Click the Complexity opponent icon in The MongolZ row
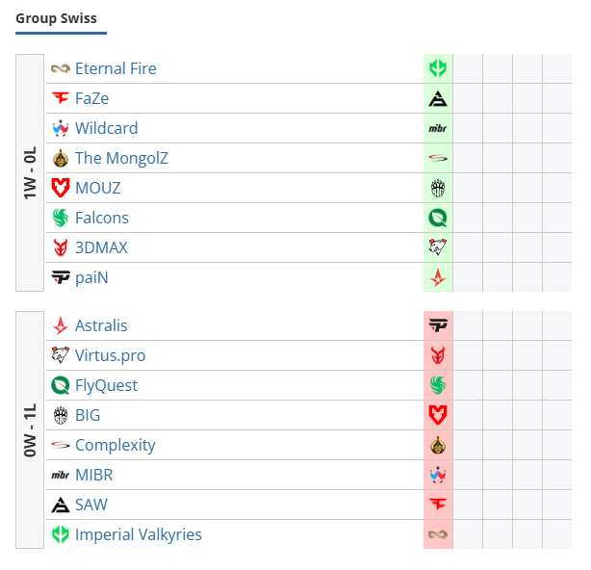The image size is (591, 570). click(x=438, y=158)
